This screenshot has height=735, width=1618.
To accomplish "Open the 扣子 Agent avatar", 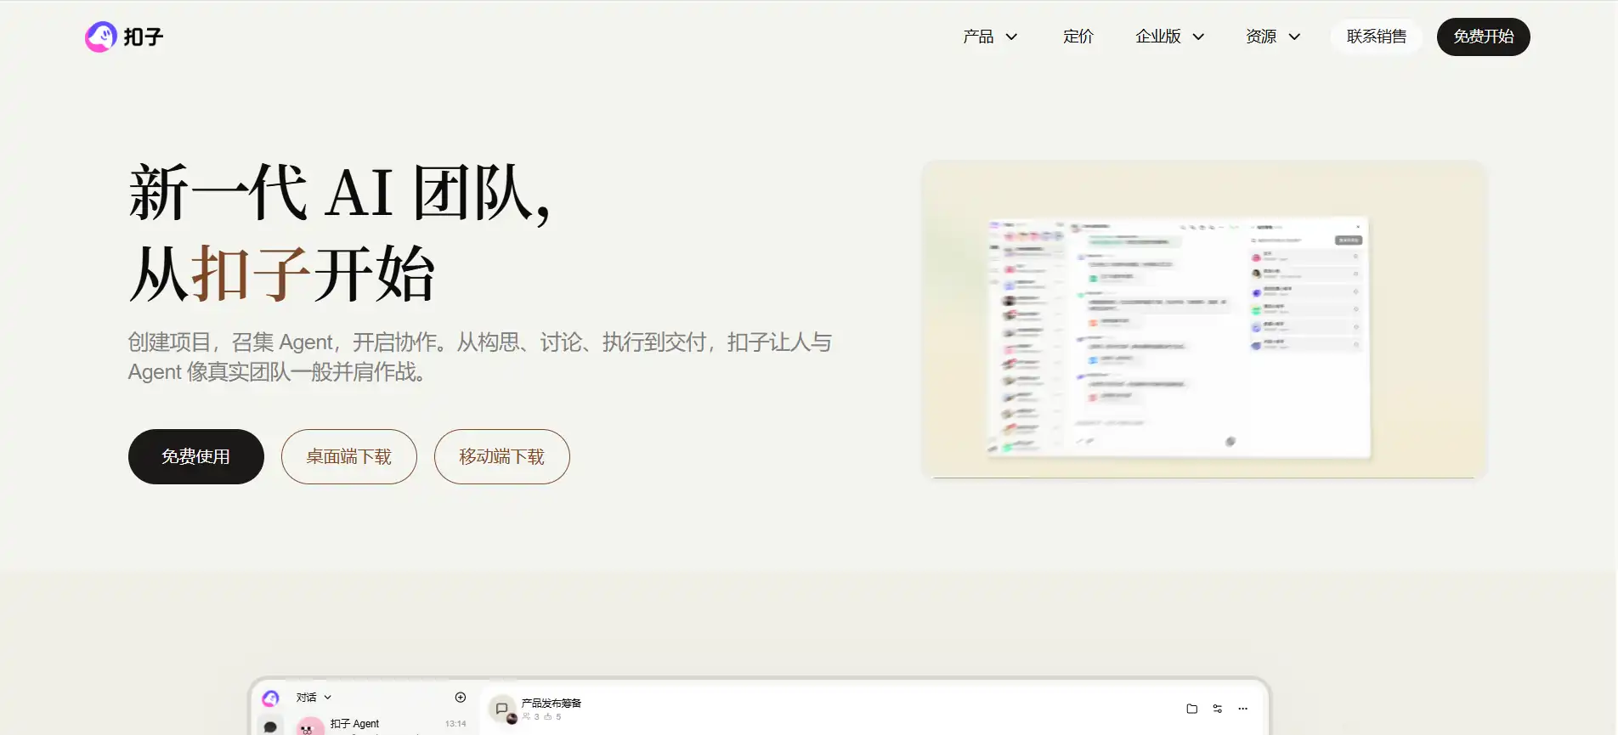I will click(309, 727).
